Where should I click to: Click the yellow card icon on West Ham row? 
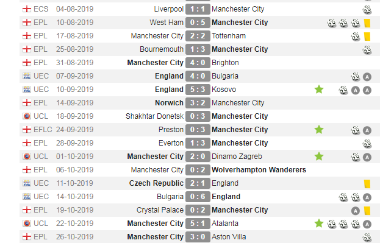pyautogui.click(x=367, y=23)
